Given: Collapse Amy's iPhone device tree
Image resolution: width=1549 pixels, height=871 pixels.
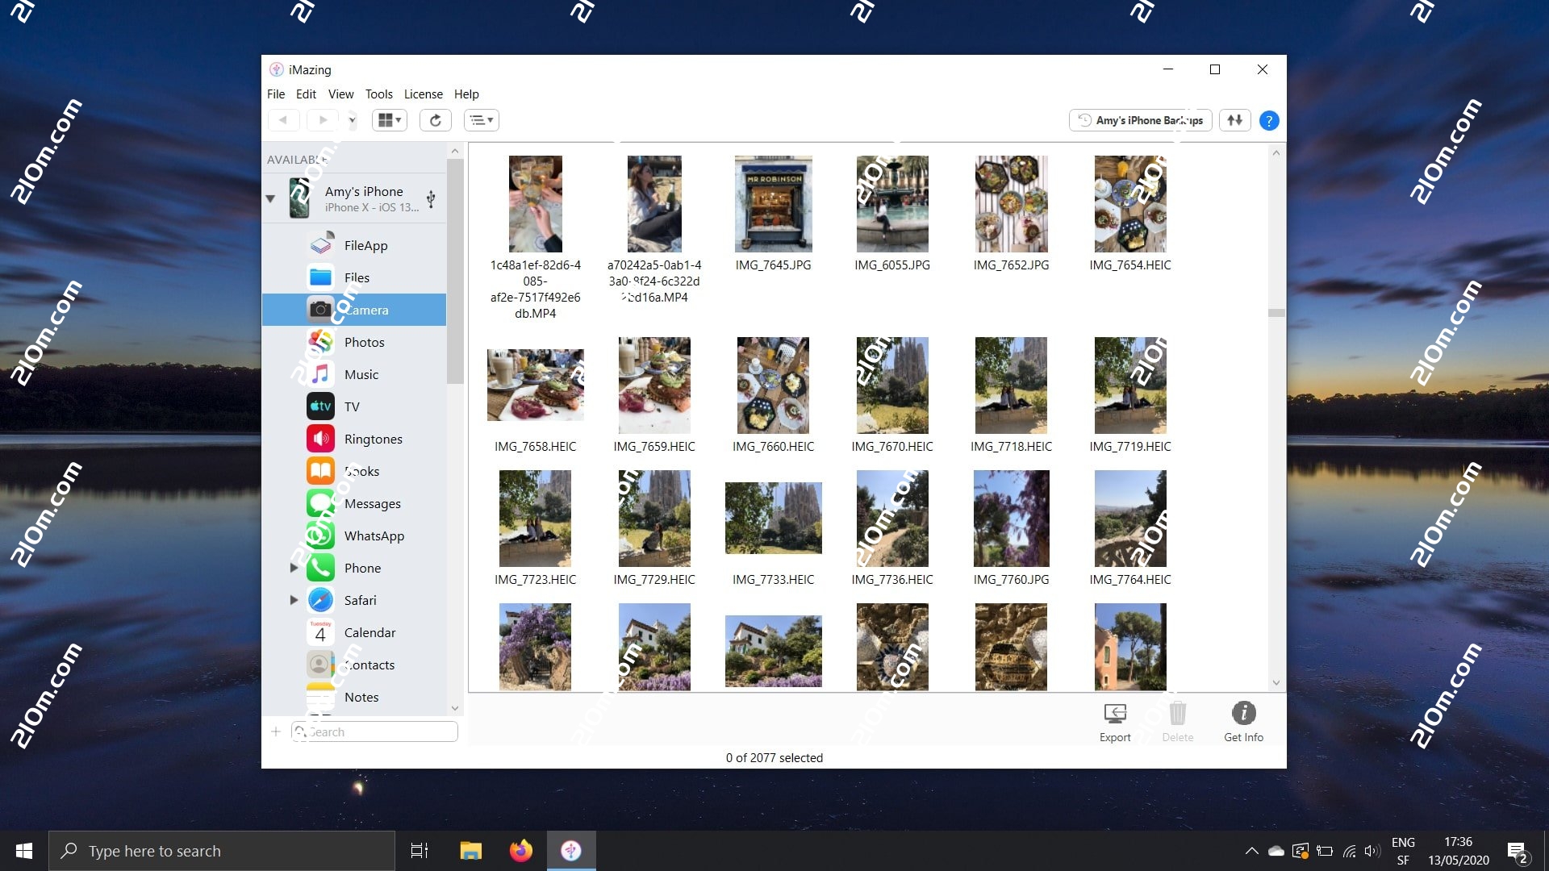Looking at the screenshot, I should point(271,198).
